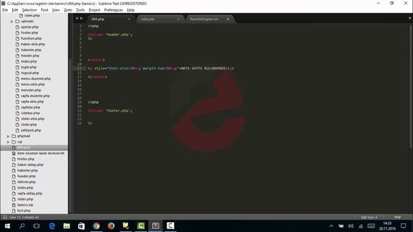Open the Edit menu
Viewport: 413px width, 232px height.
coord(15,10)
